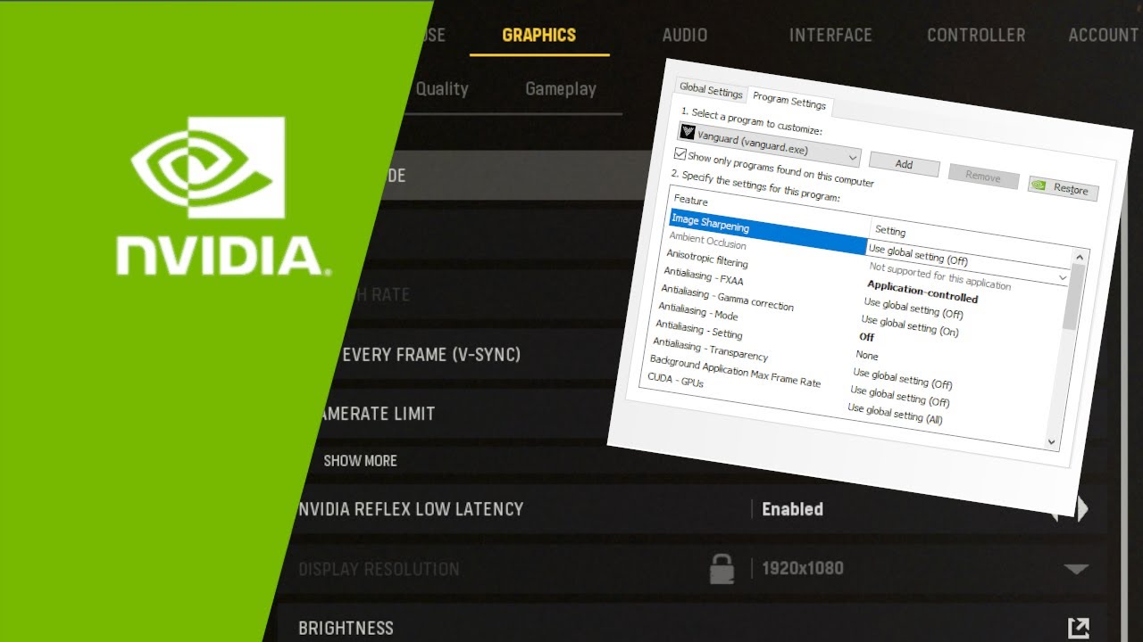
Task: Select the Gameplay sub-tab
Action: click(x=561, y=89)
